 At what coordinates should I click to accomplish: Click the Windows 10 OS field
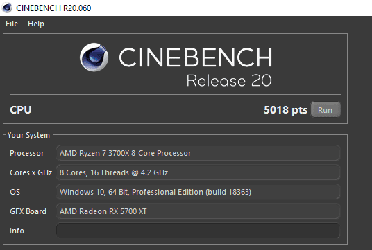click(x=198, y=192)
